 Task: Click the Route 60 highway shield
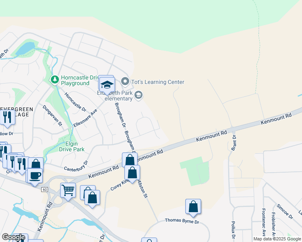tap(44, 190)
